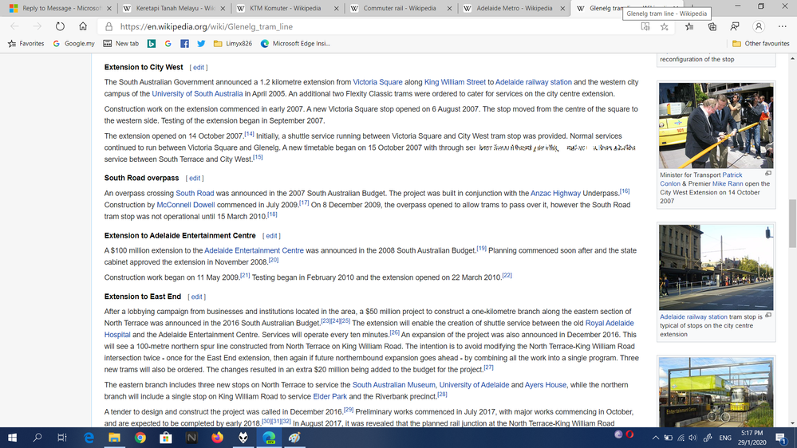Viewport: 797px width, 448px height.
Task: Follow the King William Street link
Action: coord(455,82)
